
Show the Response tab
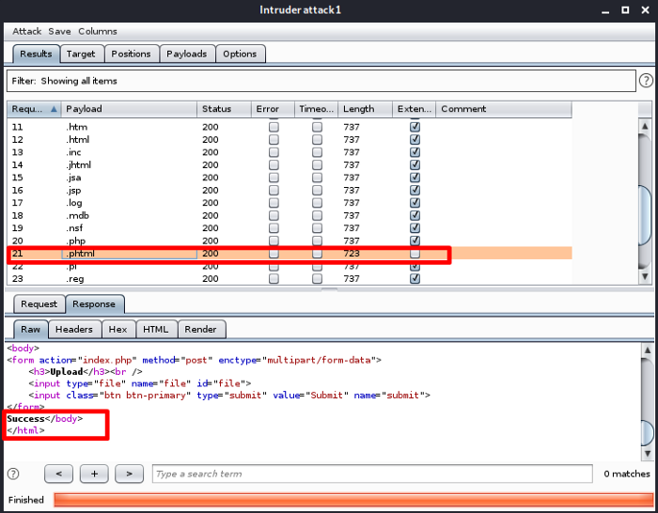tap(94, 304)
